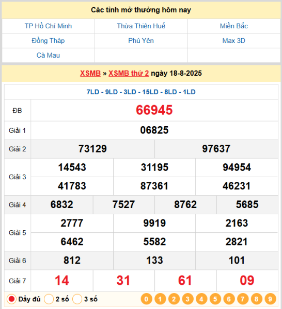Click Giải 2 number 97637

coord(216,149)
